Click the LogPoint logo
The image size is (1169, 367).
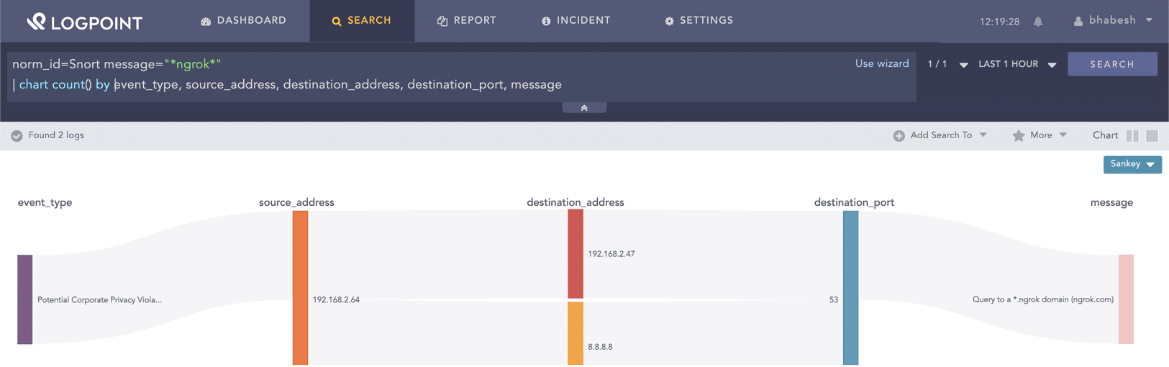(84, 22)
